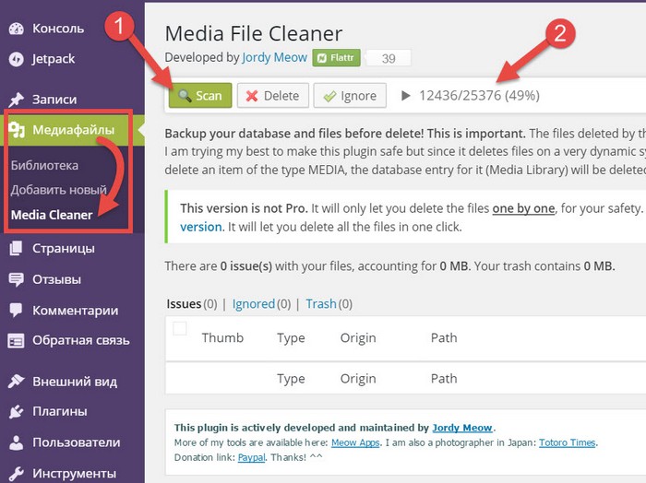Click the top Type column header
The image size is (646, 483).
(291, 338)
